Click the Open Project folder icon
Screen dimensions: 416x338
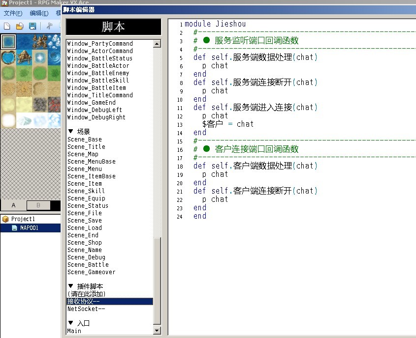pos(20,26)
